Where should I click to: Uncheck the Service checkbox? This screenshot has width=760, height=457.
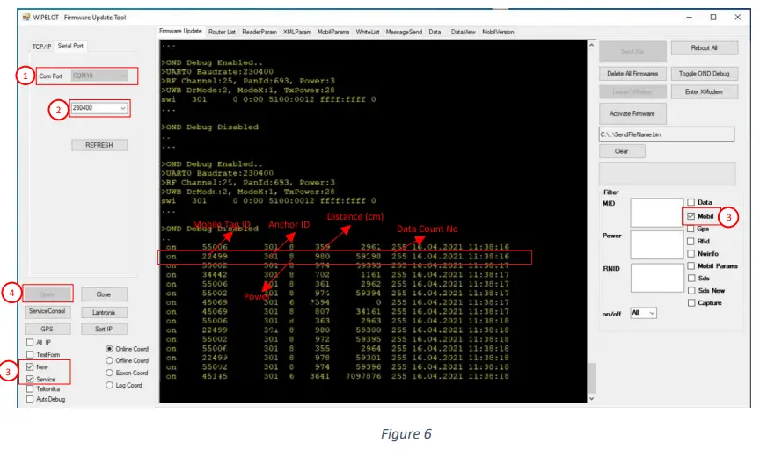pos(30,379)
